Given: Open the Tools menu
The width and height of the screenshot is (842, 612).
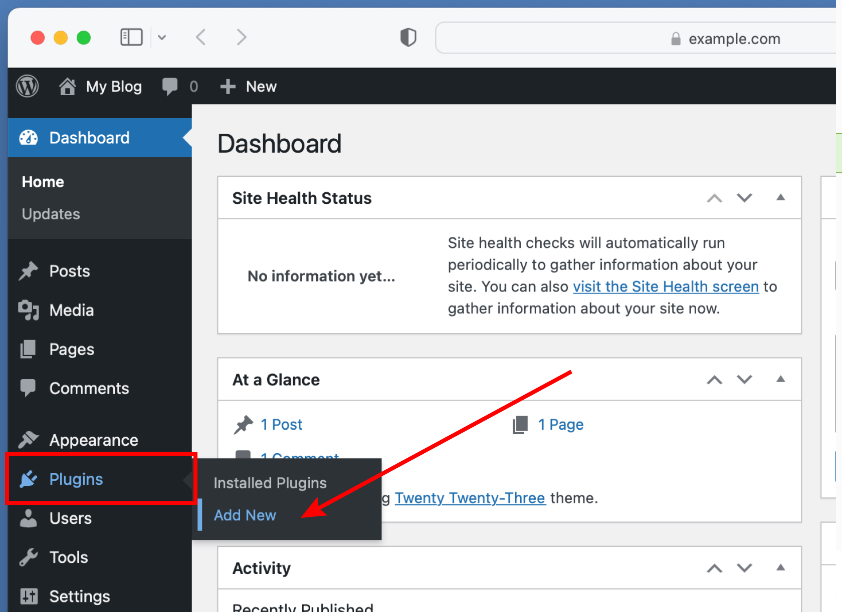Looking at the screenshot, I should (x=100, y=557).
